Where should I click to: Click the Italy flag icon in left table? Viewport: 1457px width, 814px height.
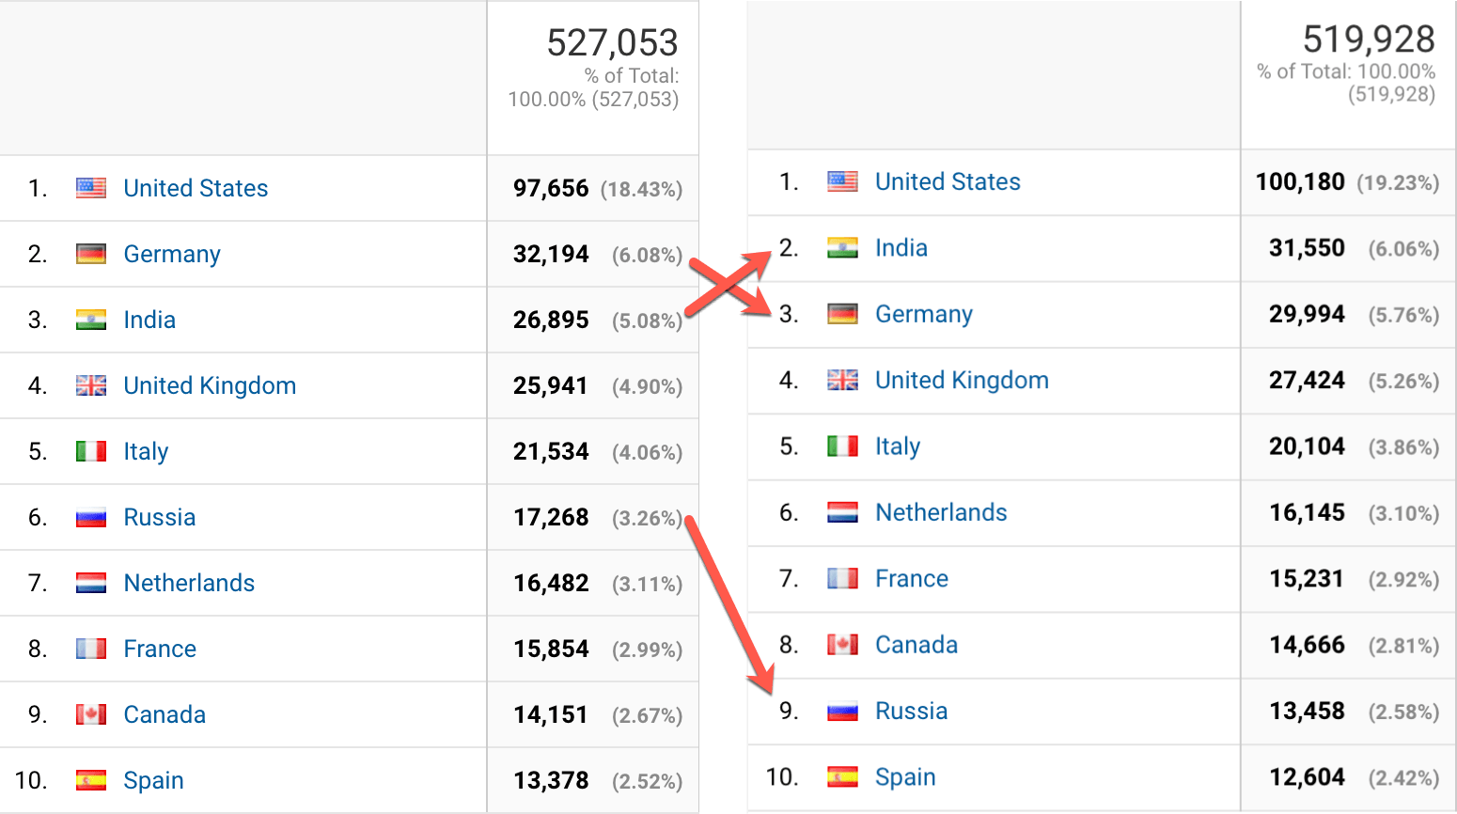[x=91, y=451]
